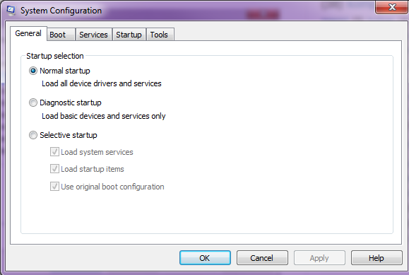Click the Diagnostic startup label text
This screenshot has height=275, width=409.
click(71, 103)
